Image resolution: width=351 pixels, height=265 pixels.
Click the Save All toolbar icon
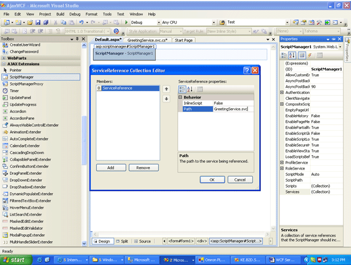point(46,22)
